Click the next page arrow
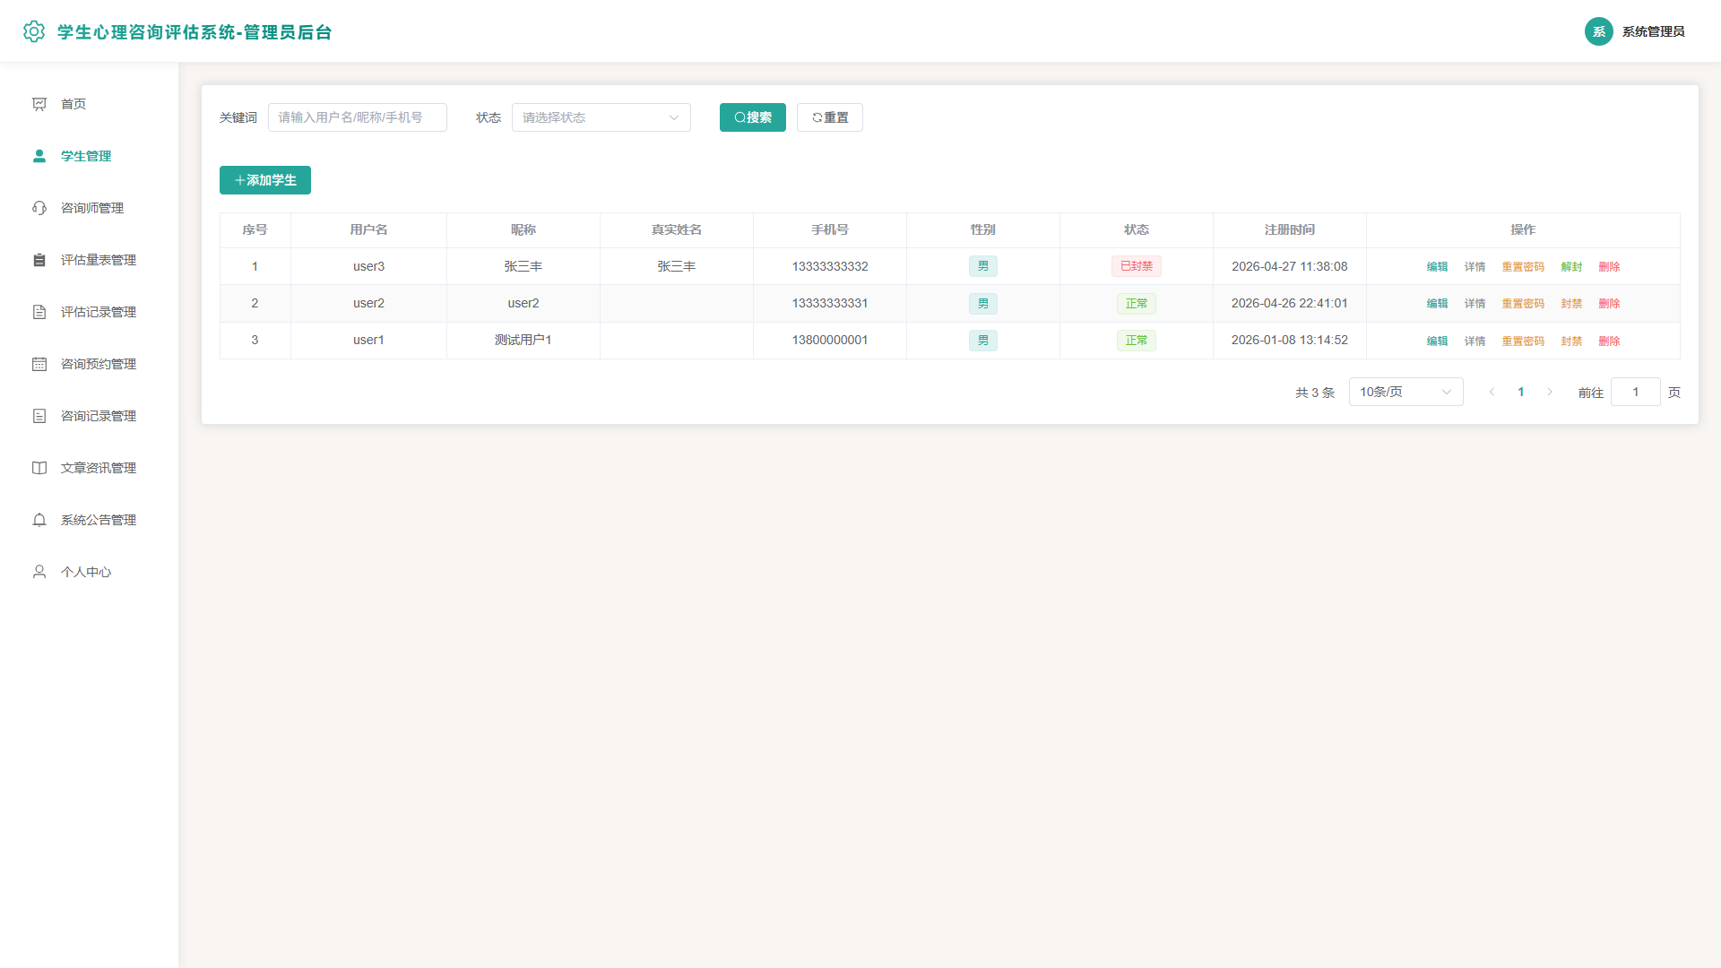Image resolution: width=1721 pixels, height=968 pixels. point(1550,392)
